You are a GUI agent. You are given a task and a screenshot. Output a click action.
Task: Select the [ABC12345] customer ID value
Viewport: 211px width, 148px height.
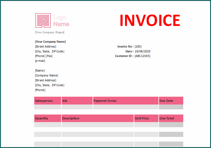coord(143,56)
